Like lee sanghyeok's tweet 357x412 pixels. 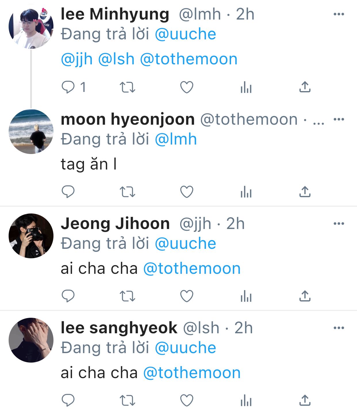(187, 400)
